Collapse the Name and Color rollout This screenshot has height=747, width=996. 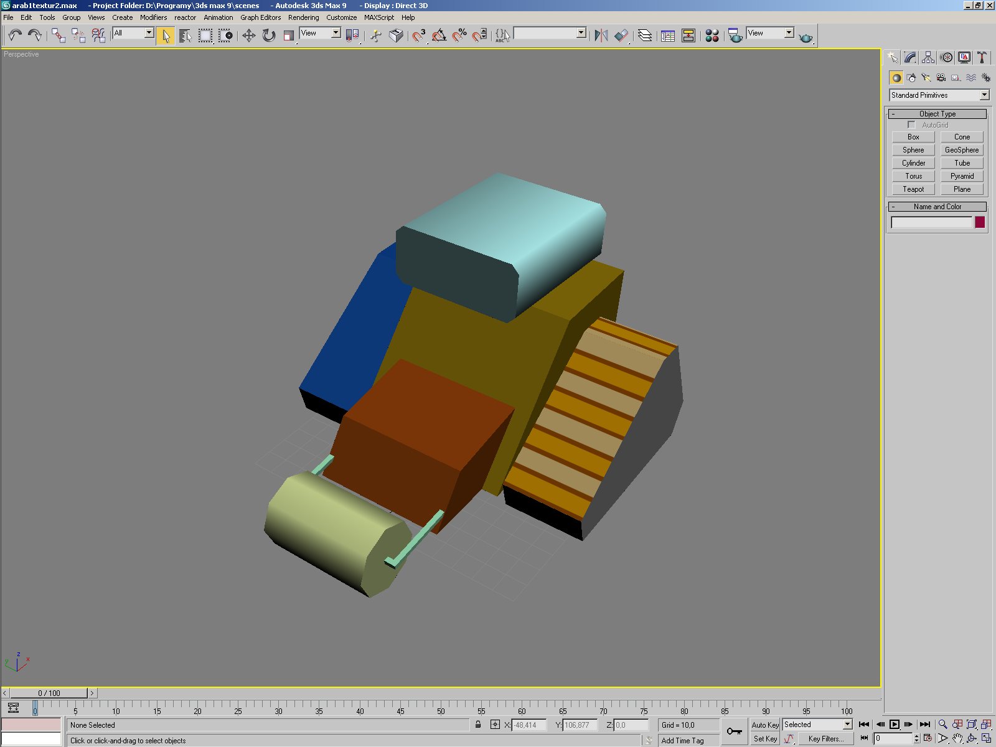click(937, 207)
